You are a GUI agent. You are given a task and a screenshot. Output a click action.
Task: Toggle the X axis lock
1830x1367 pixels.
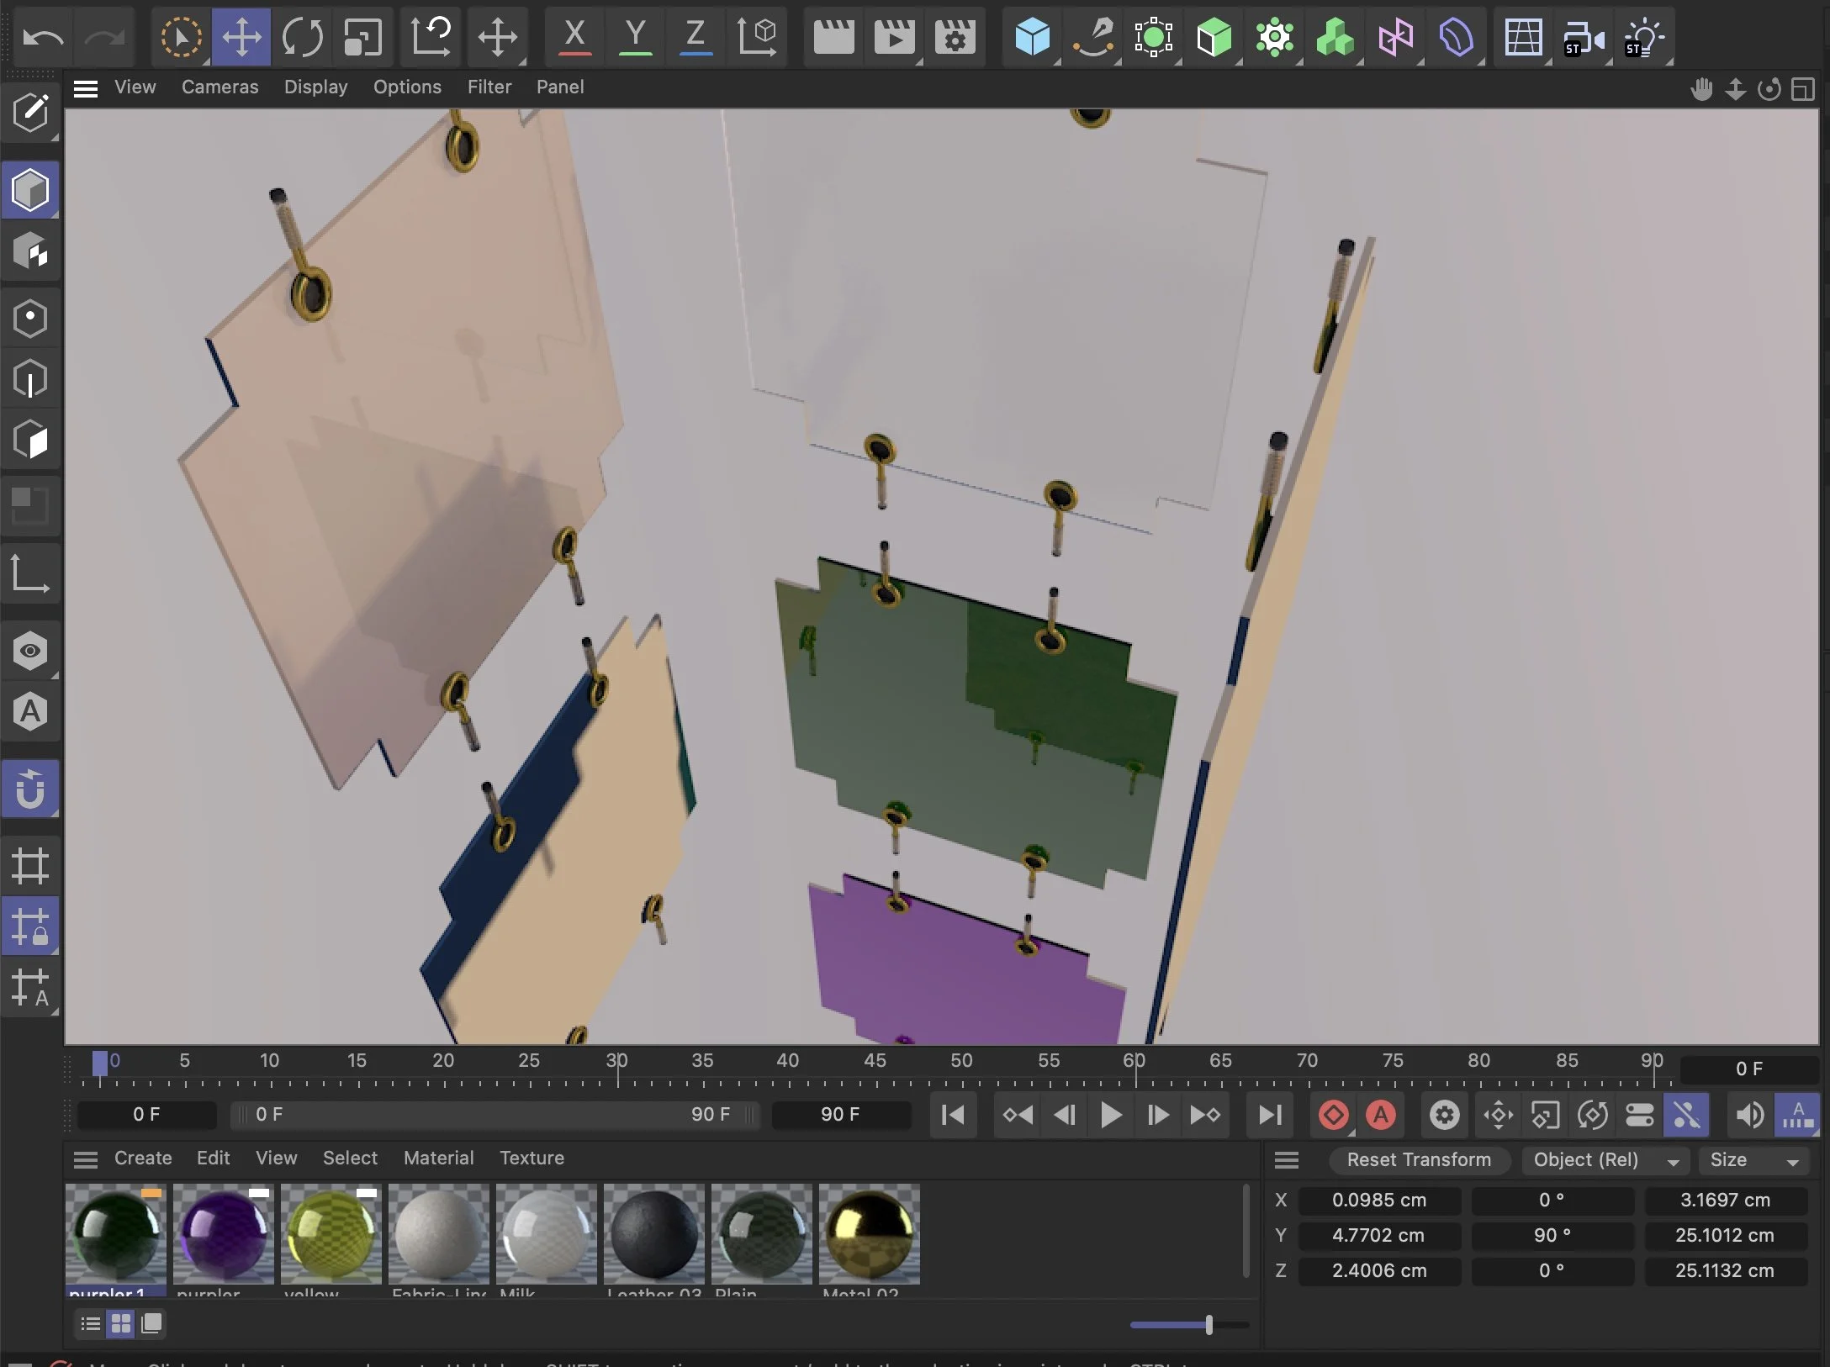(x=574, y=37)
